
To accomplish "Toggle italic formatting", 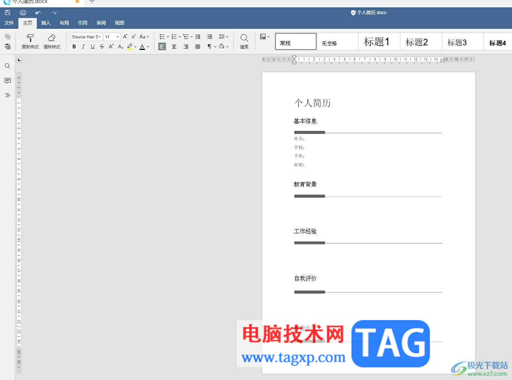I will [83, 46].
